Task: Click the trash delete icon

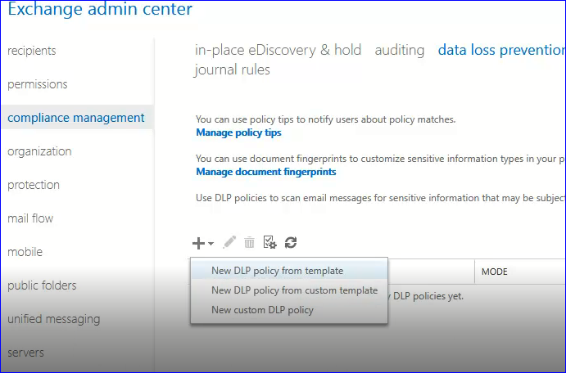Action: click(x=250, y=243)
